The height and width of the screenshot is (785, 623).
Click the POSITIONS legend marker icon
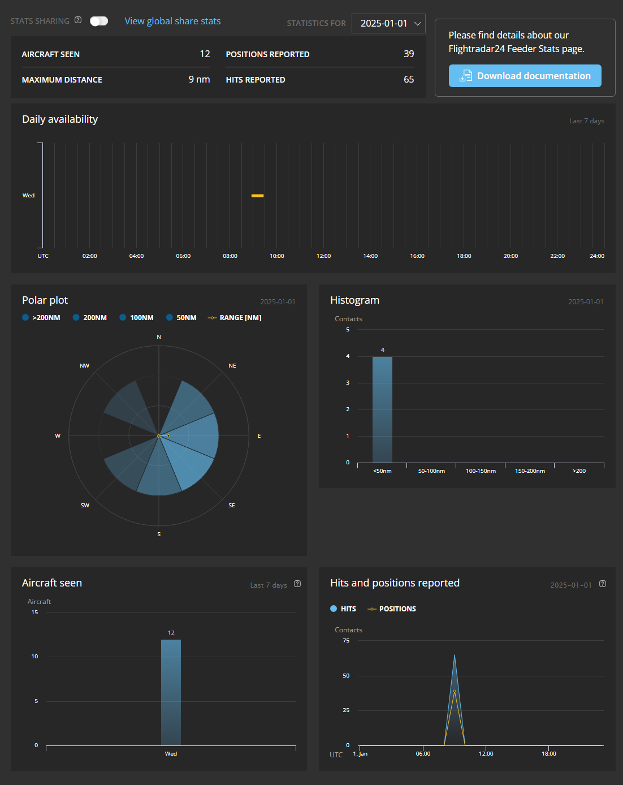coord(371,609)
